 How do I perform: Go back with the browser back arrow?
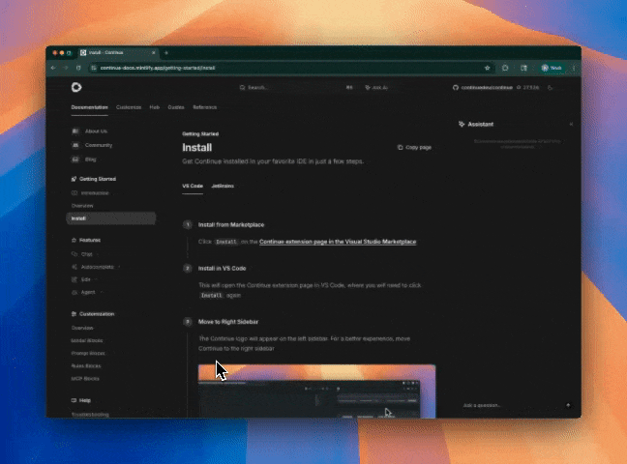click(x=53, y=68)
